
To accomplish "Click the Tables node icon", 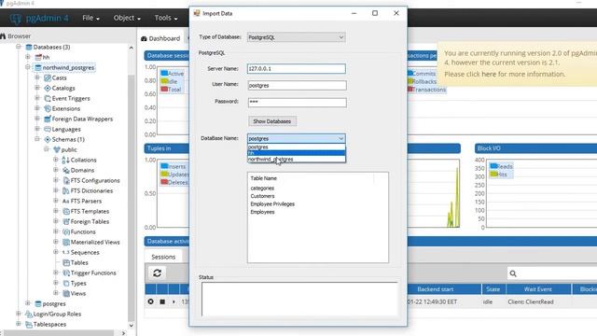I will coord(66,263).
